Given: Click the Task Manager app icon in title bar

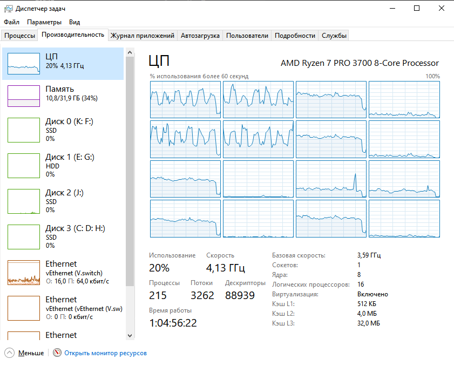Looking at the screenshot, I should (x=9, y=9).
